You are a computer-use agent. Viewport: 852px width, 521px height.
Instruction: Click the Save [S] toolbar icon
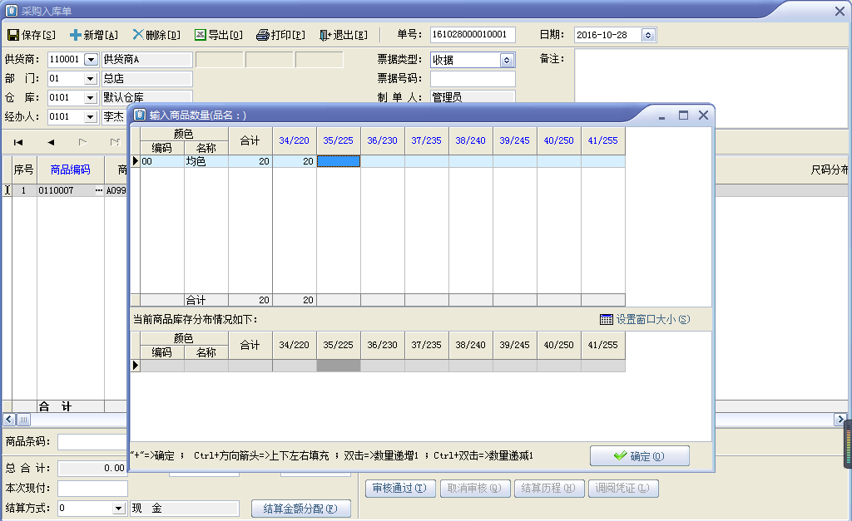[13, 35]
